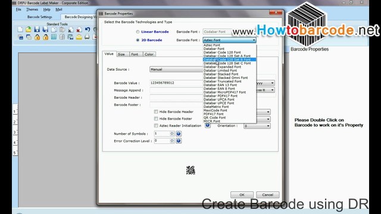Click the OK button
Image resolution: width=381 pixels, height=214 pixels.
242,195
